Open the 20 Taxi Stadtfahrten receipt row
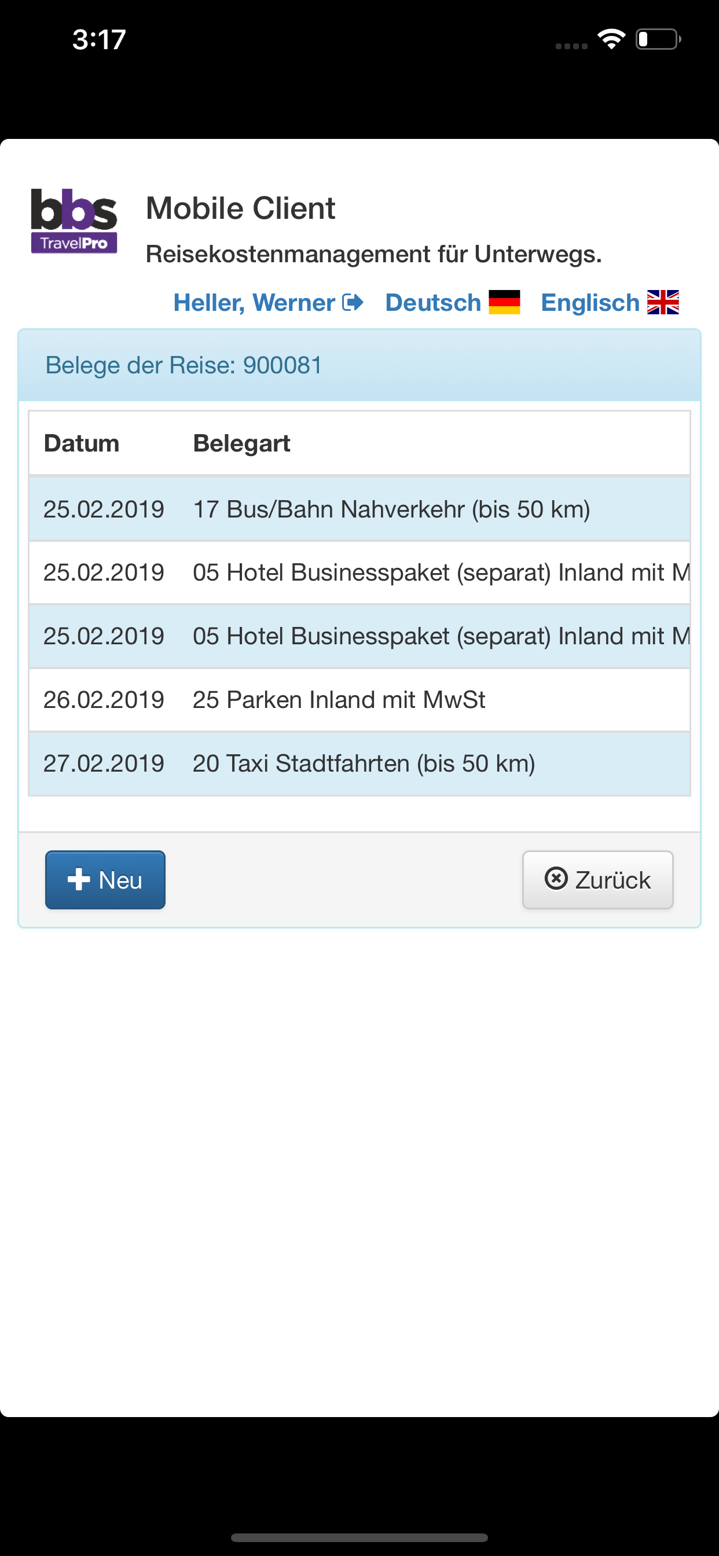Image resolution: width=719 pixels, height=1556 pixels. 359,764
